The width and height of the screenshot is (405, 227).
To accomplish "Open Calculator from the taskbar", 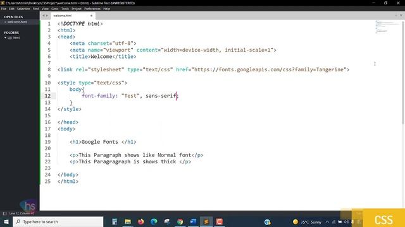I will [115, 221].
